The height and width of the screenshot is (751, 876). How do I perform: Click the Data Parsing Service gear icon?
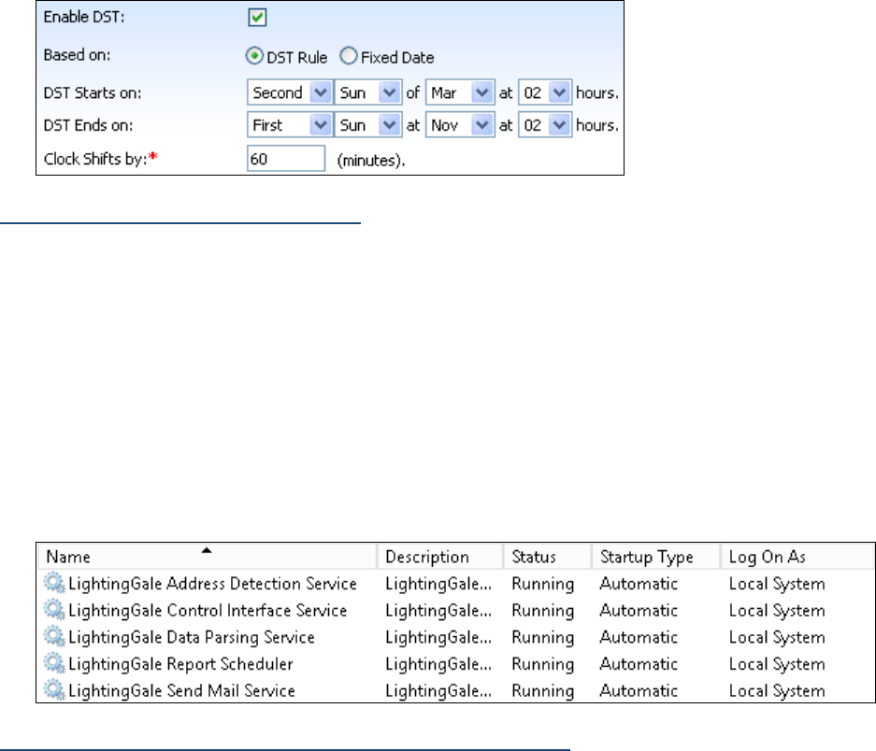coord(54,636)
